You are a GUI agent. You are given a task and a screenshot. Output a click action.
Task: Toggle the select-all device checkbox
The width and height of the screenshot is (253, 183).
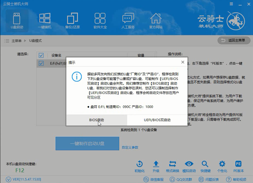[x=41, y=55]
